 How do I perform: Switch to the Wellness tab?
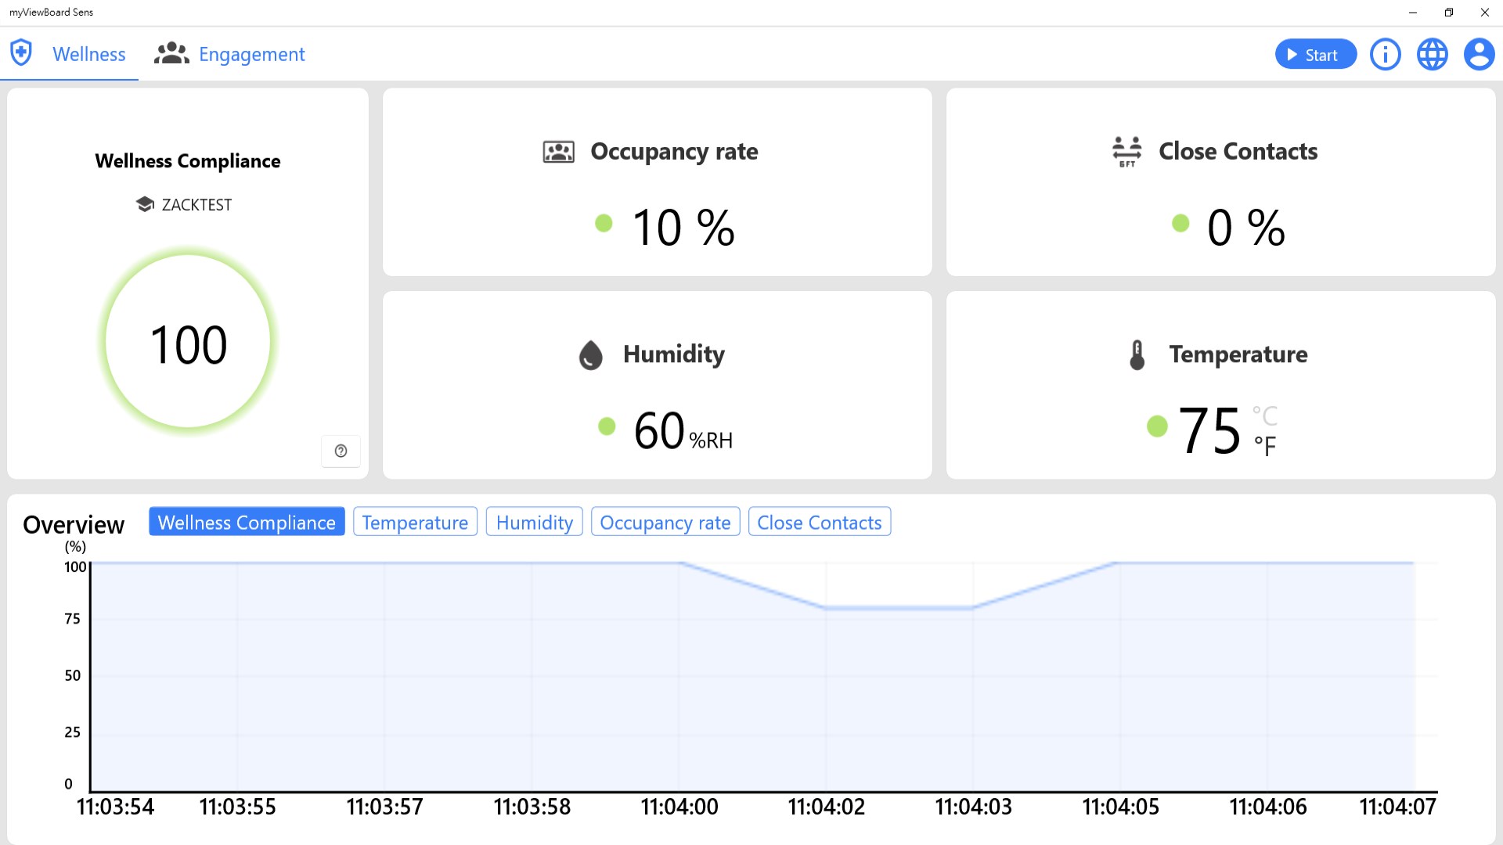coord(88,54)
